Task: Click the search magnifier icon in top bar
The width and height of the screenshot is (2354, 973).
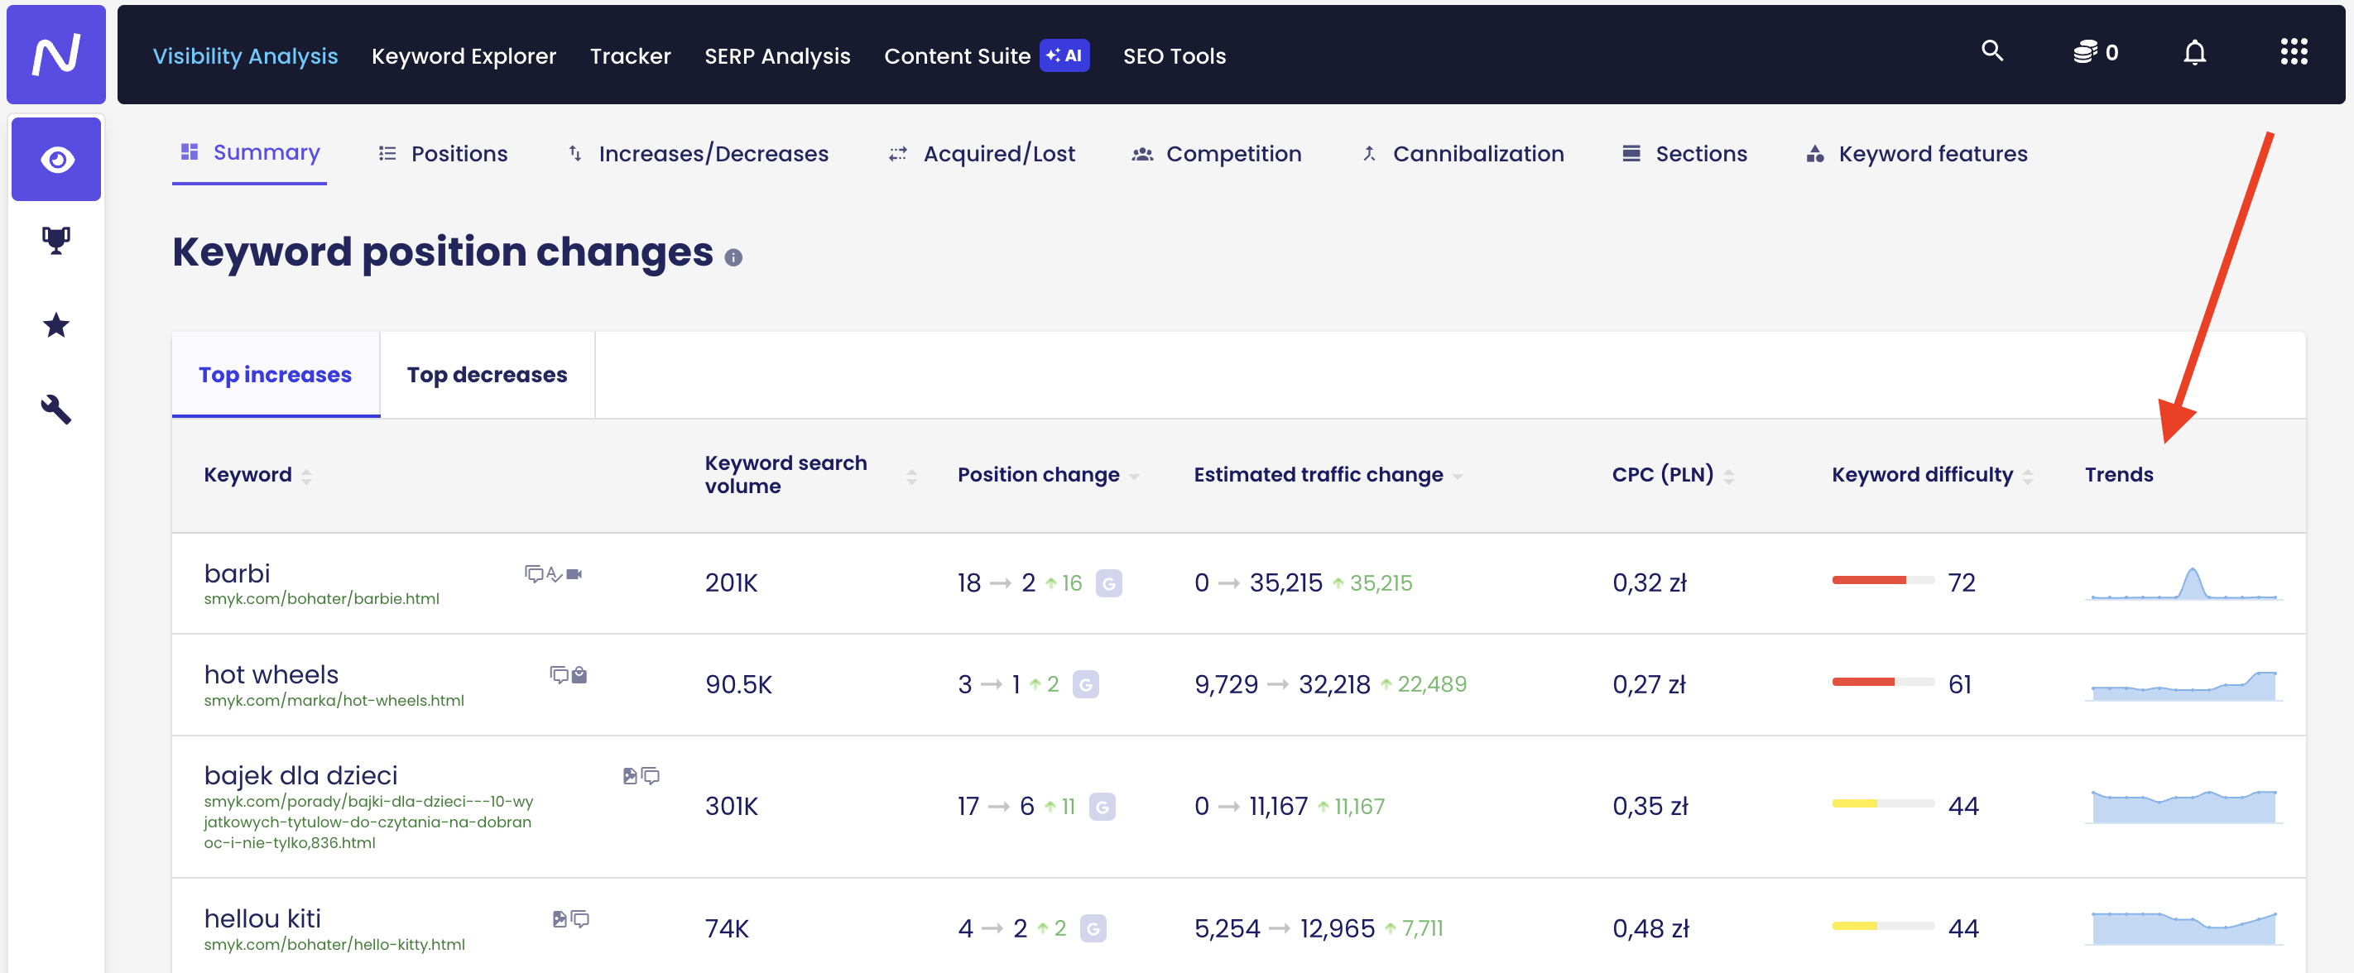Action: pyautogui.click(x=1991, y=51)
